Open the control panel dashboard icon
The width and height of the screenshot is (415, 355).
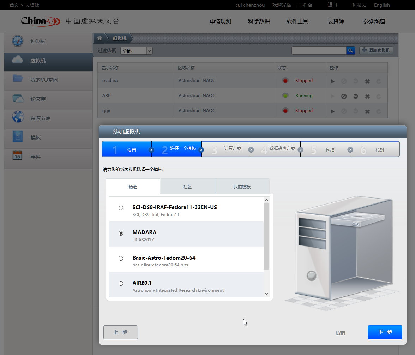18,41
